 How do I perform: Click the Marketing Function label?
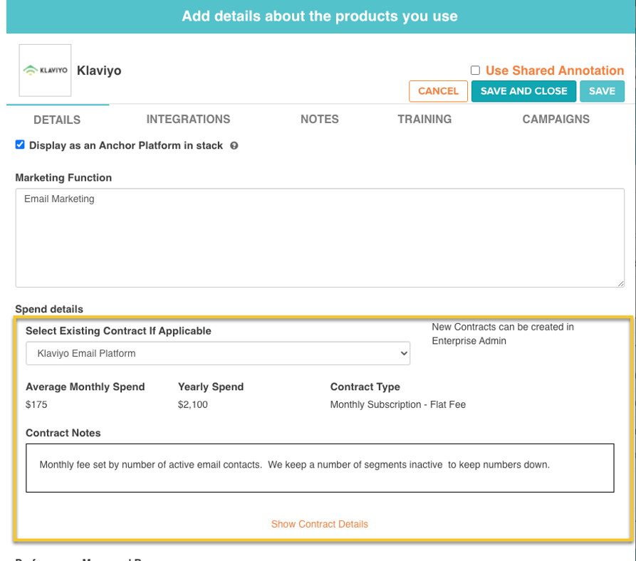63,177
